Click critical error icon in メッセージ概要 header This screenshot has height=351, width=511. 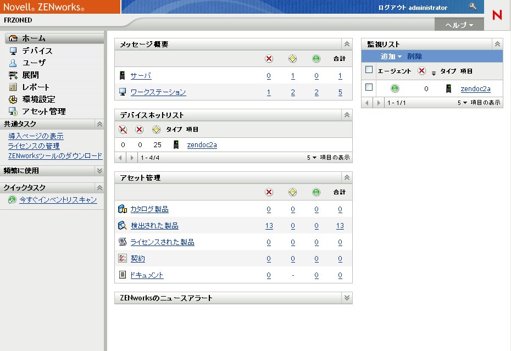click(269, 59)
